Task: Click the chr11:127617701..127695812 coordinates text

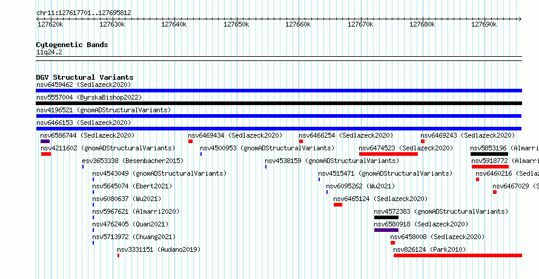Action: 84,13
